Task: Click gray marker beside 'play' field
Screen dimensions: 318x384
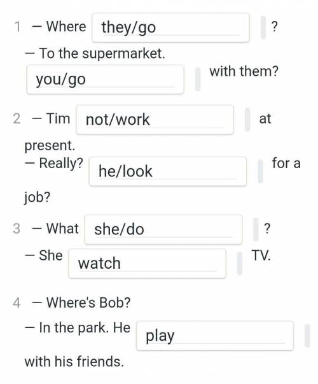Action: (x=307, y=336)
